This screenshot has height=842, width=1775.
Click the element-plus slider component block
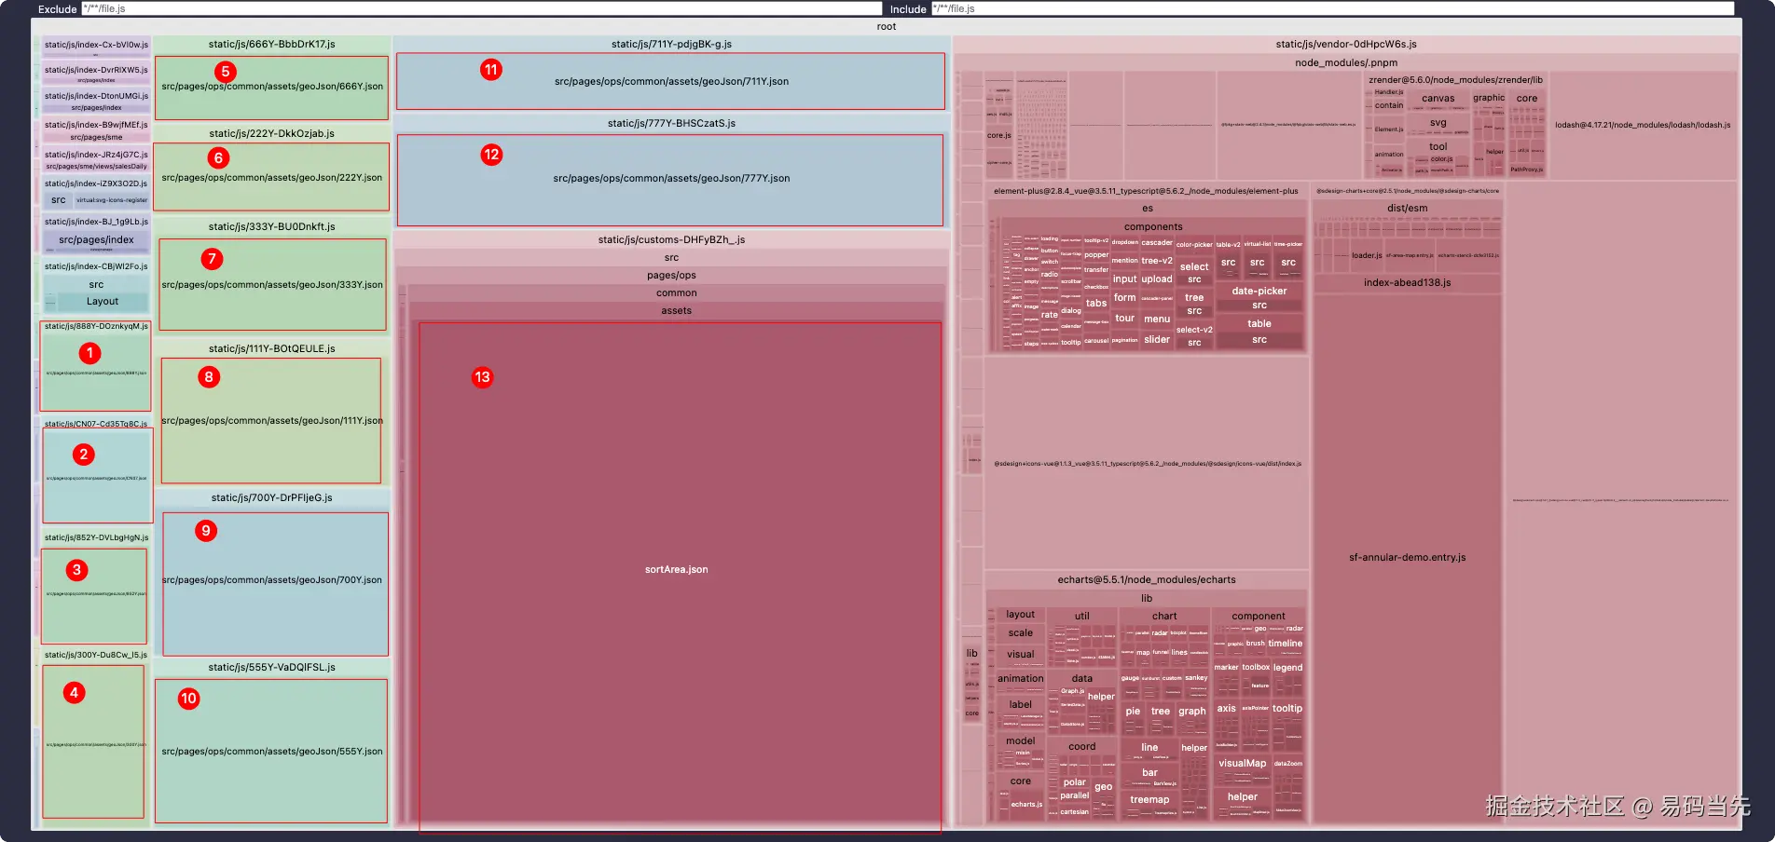[1157, 339]
